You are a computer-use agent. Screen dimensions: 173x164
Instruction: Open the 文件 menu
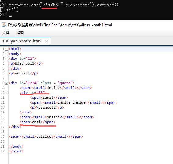(6, 33)
